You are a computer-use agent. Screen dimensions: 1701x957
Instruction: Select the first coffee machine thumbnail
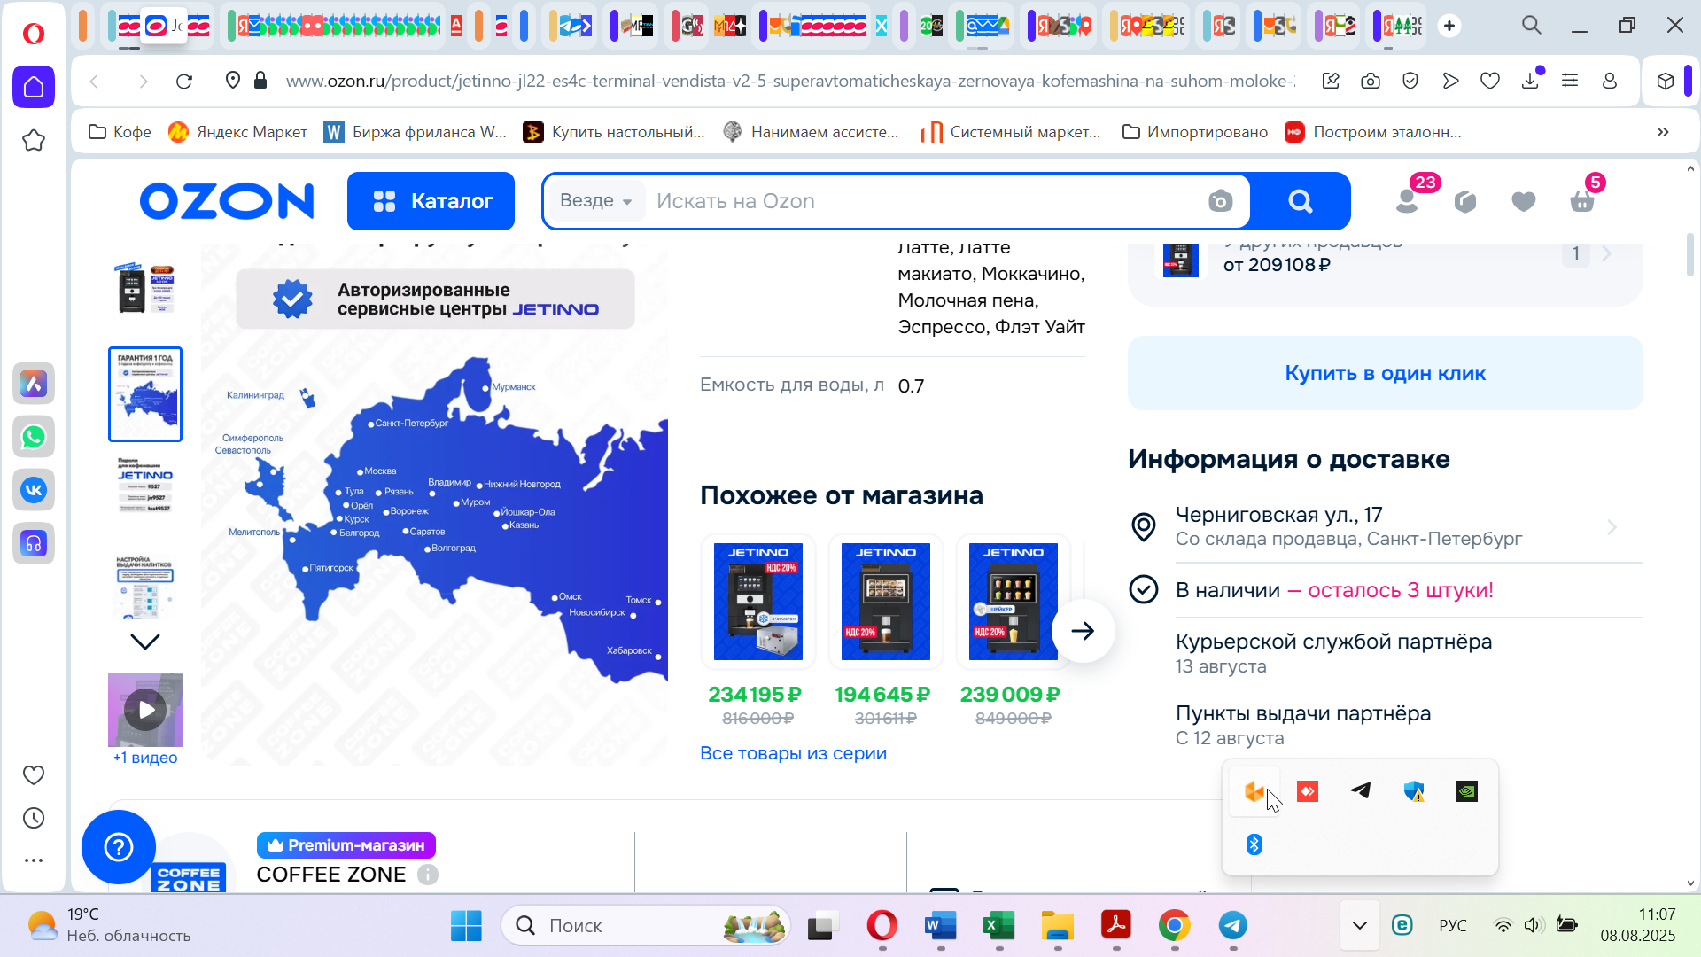coord(145,288)
